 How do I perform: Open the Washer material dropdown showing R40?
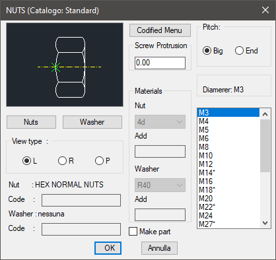[x=160, y=185]
